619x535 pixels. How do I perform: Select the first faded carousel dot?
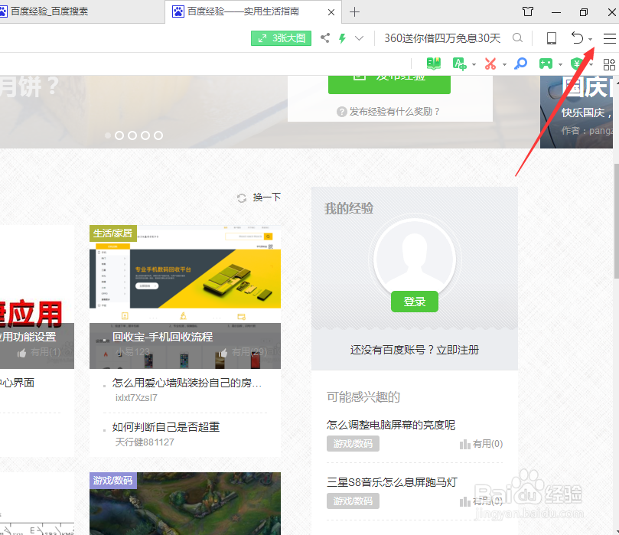click(108, 135)
